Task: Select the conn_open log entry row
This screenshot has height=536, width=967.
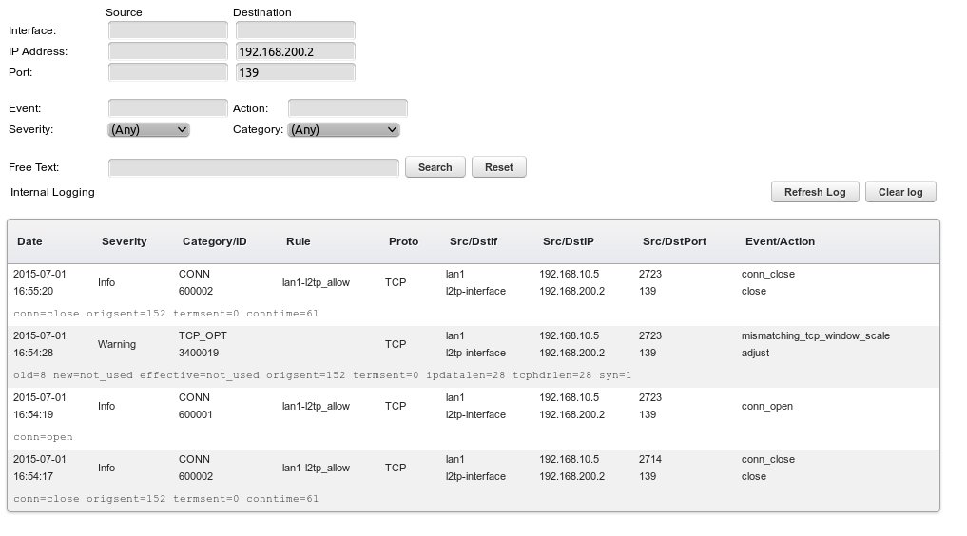Action: pos(473,406)
